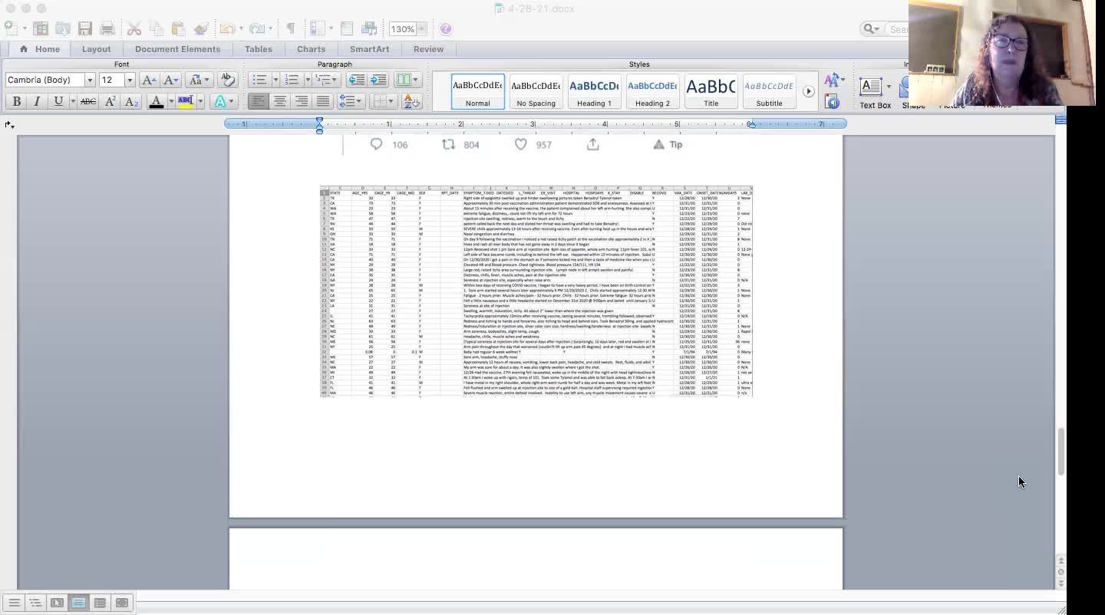This screenshot has height=615, width=1105.
Task: Open the font size dropdown arrow
Action: point(129,80)
